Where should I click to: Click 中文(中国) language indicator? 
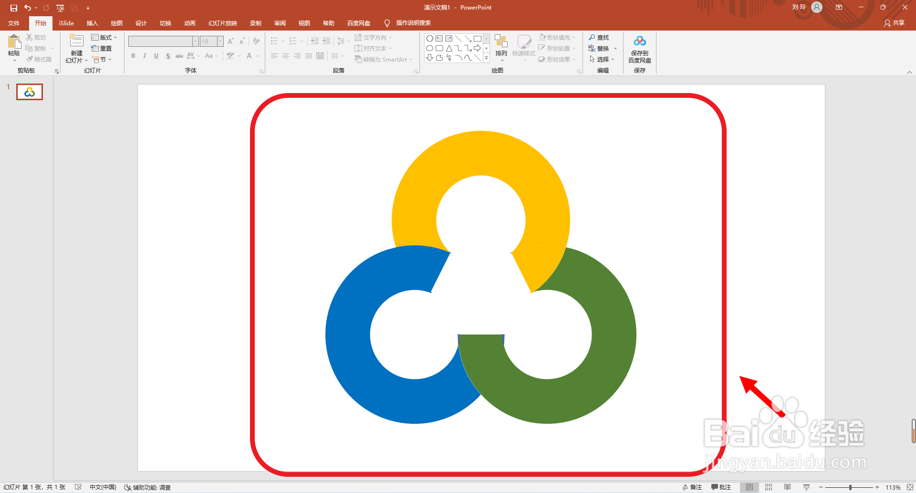[103, 487]
